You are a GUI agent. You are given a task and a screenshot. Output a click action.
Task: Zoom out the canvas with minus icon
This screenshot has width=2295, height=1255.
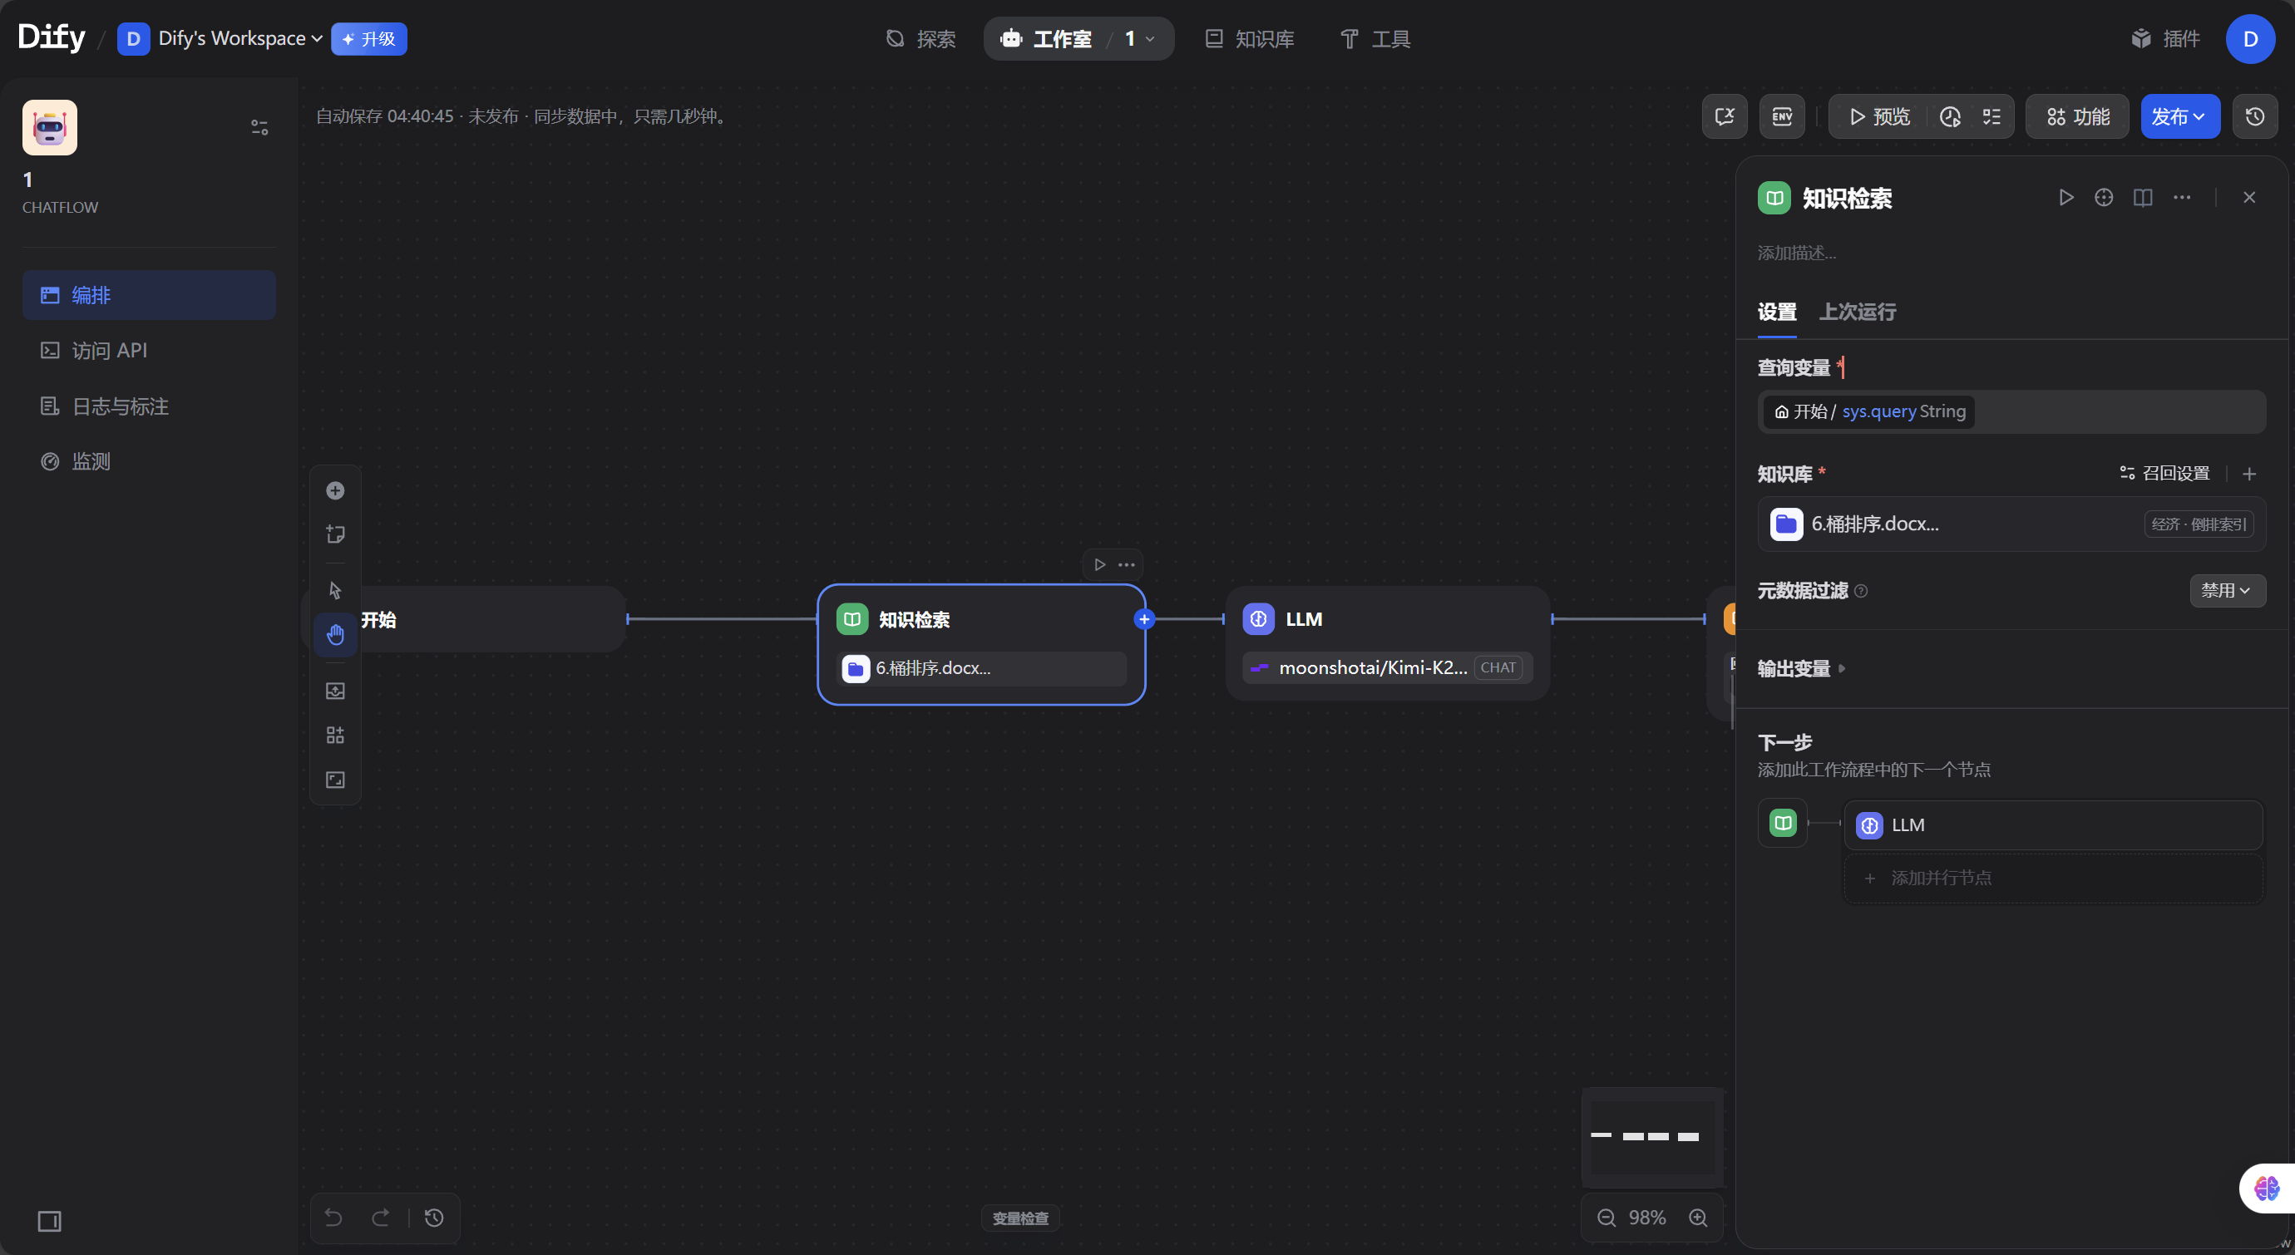click(x=1606, y=1218)
